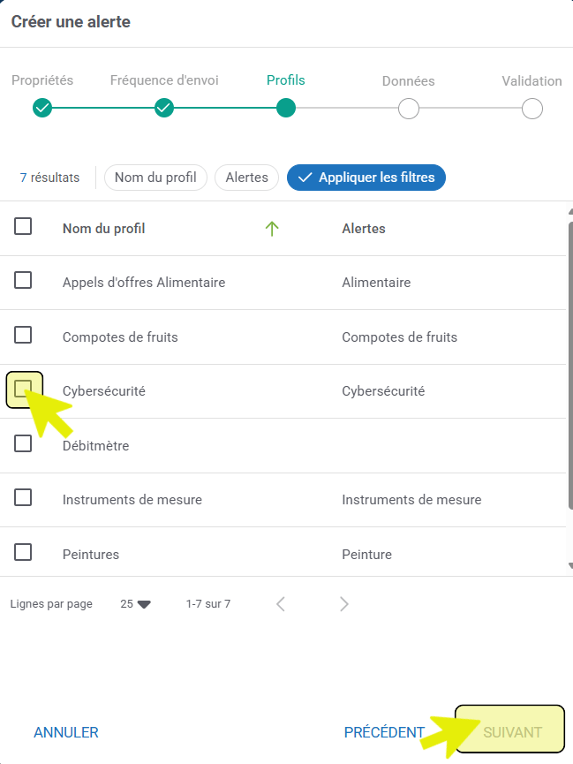Click the Fréquence d'envoi step checkmark circle
The height and width of the screenshot is (764, 573).
coord(164,109)
